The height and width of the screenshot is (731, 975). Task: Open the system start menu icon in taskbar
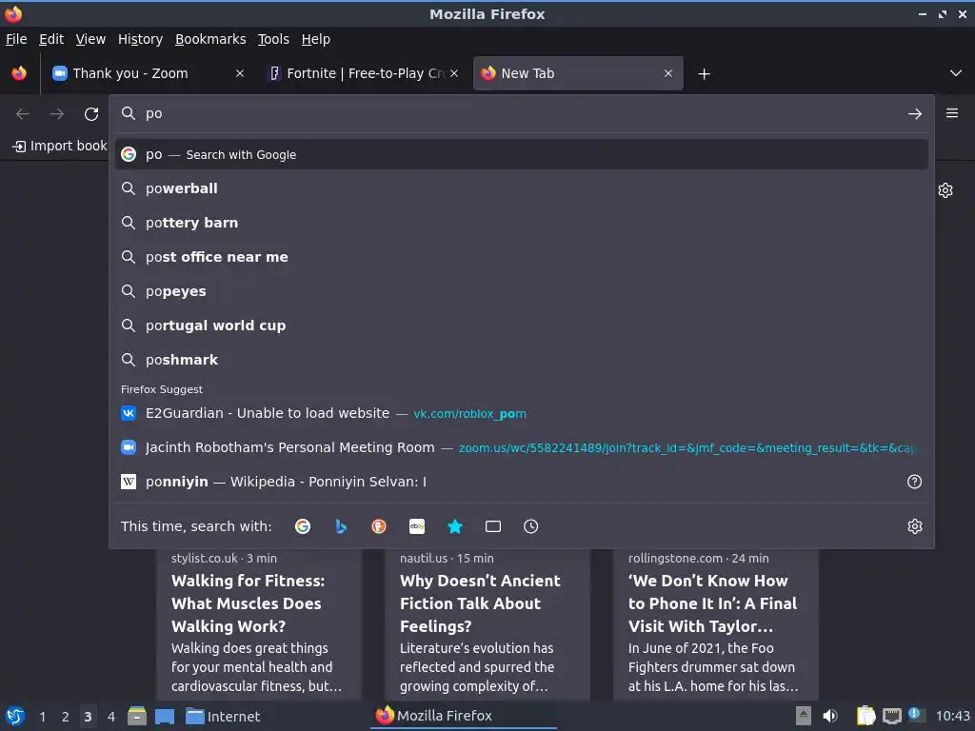pyautogui.click(x=15, y=716)
